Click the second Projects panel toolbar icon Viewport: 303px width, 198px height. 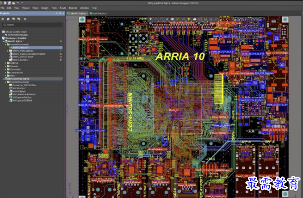click(x=8, y=19)
